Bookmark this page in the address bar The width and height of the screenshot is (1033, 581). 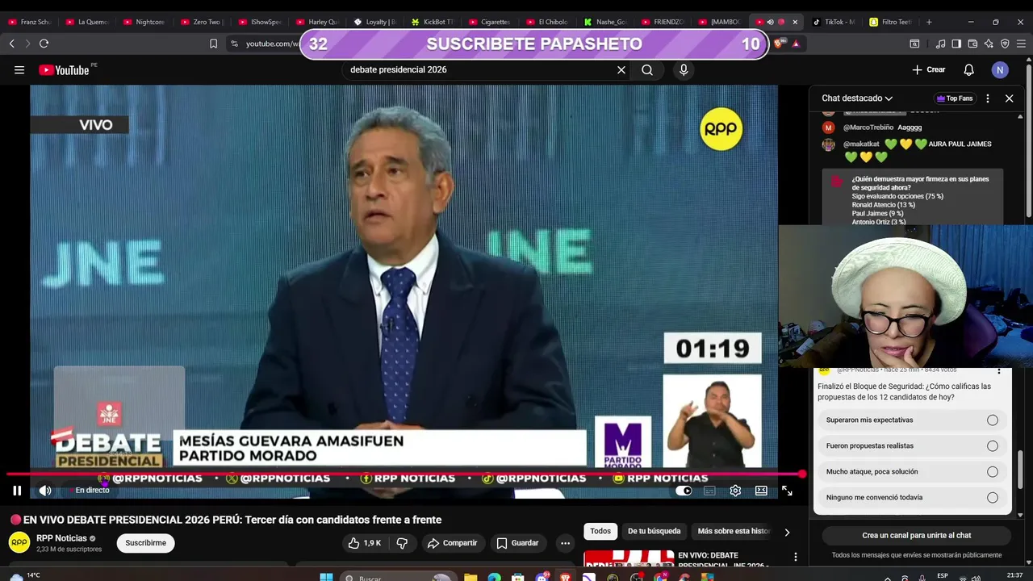pyautogui.click(x=213, y=44)
